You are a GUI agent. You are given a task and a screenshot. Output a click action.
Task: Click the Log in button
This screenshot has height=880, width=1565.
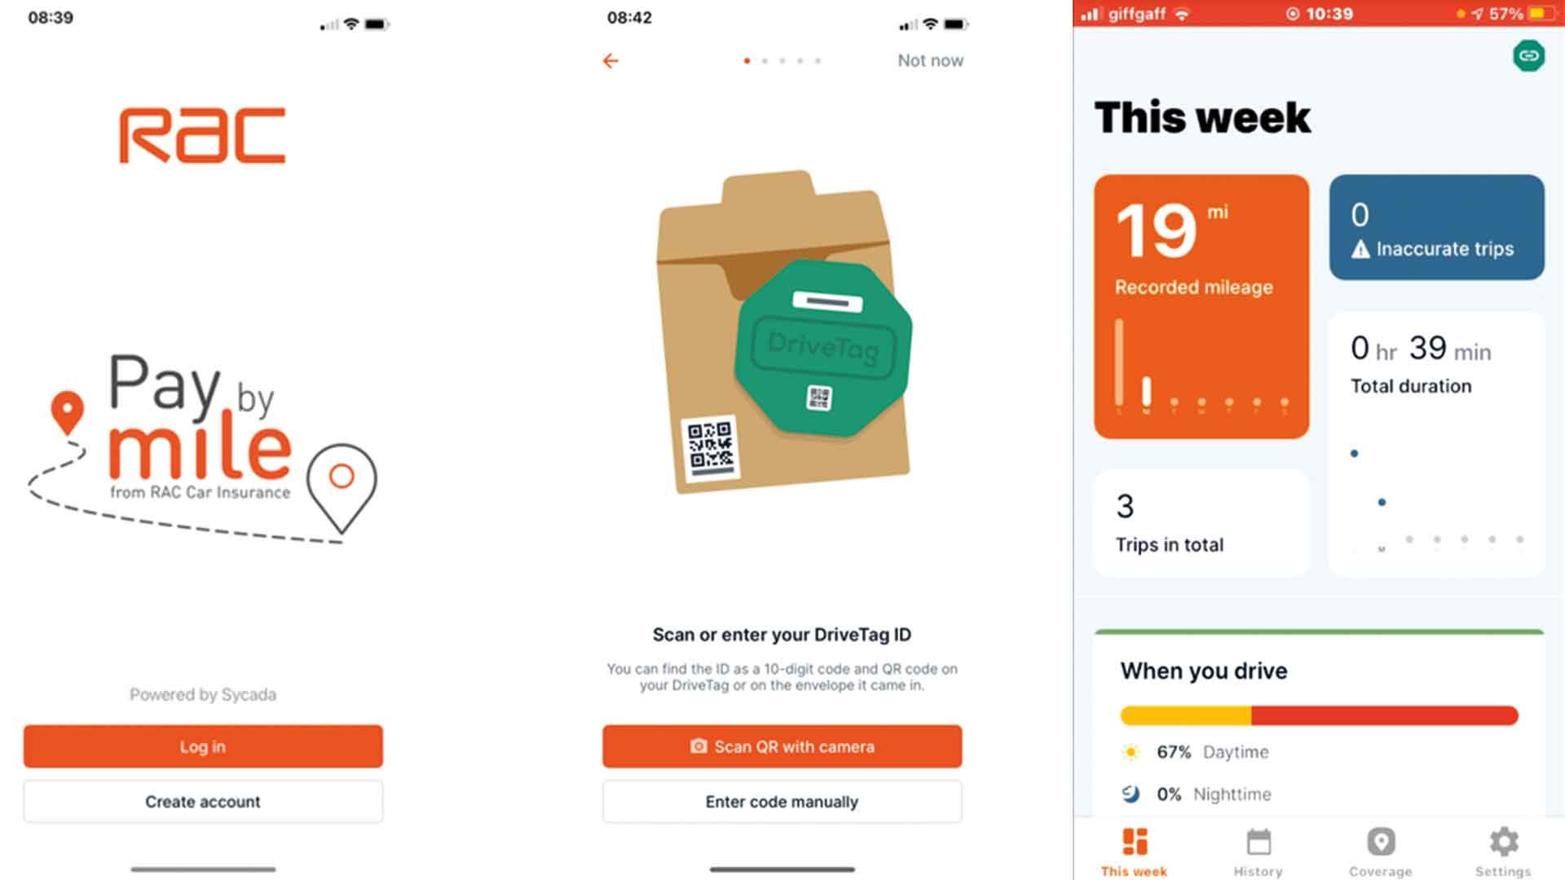pyautogui.click(x=202, y=746)
